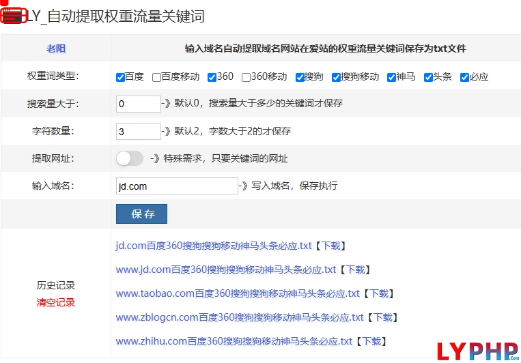Click 清空记录 to clear history
521x363 pixels.
click(x=56, y=302)
